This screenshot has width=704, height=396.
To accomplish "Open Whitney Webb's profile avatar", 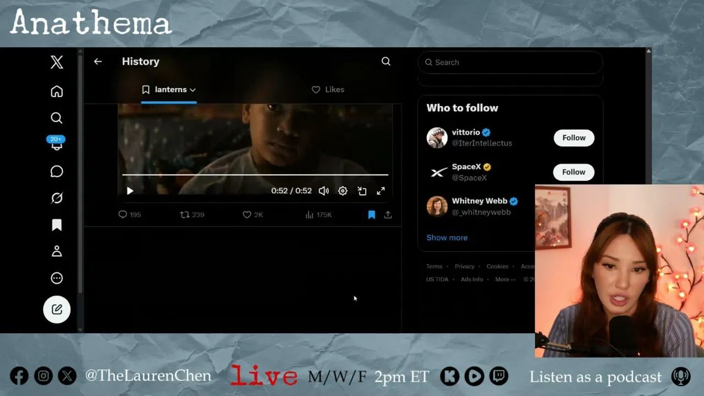I will point(437,206).
